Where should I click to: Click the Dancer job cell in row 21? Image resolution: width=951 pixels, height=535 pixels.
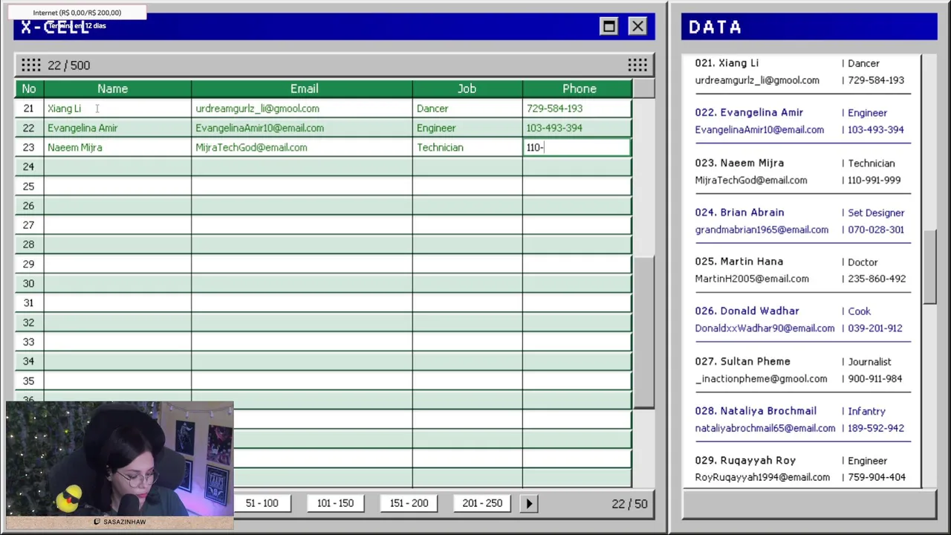click(467, 108)
